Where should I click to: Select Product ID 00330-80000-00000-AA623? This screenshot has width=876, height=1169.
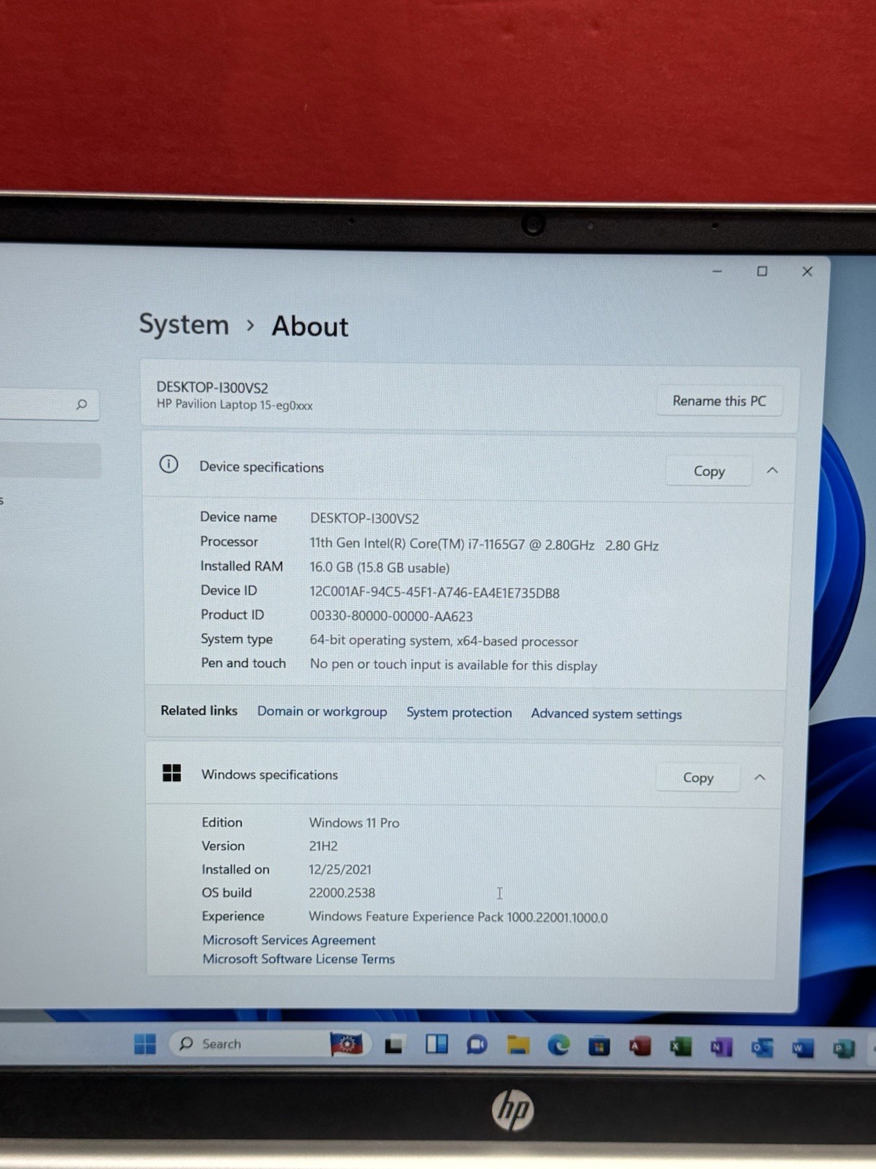[x=391, y=617]
